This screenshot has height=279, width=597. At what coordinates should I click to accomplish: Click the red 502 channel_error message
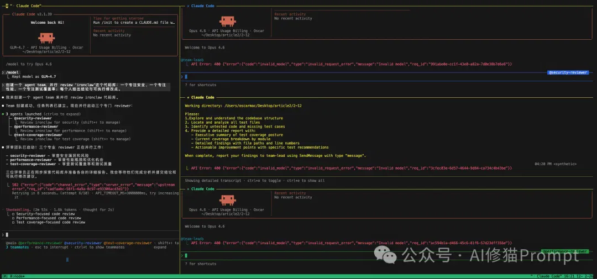(x=93, y=187)
